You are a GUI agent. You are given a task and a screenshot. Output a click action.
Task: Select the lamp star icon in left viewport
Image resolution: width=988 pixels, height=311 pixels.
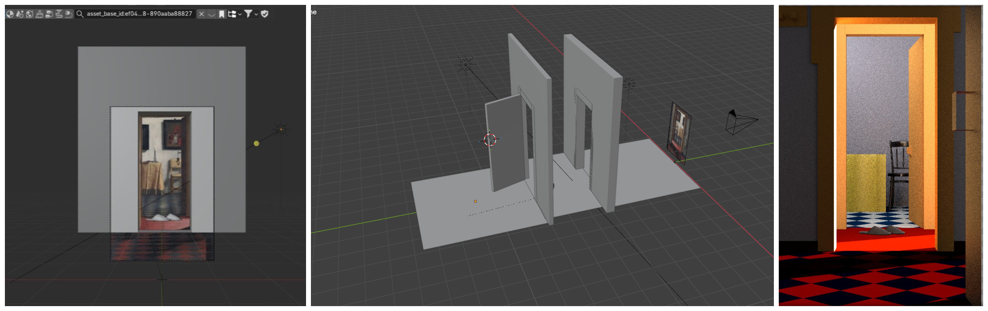tap(281, 130)
